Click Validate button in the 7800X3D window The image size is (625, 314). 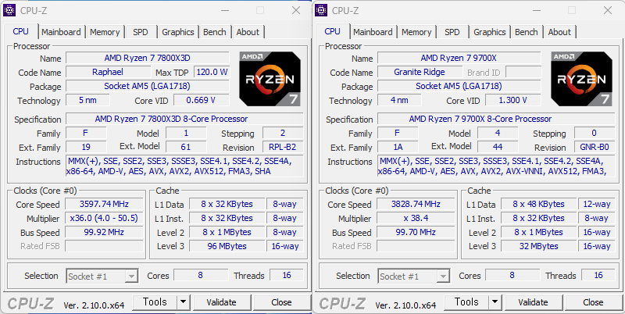tap(221, 302)
